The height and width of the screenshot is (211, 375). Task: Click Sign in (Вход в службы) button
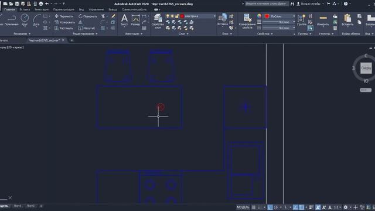[x=310, y=4]
